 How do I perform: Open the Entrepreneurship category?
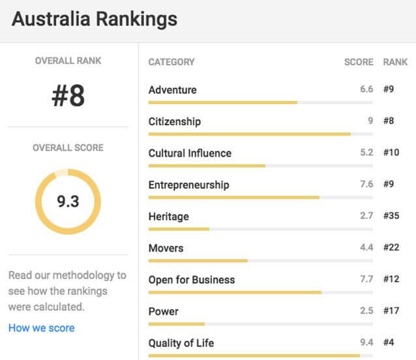coord(189,185)
